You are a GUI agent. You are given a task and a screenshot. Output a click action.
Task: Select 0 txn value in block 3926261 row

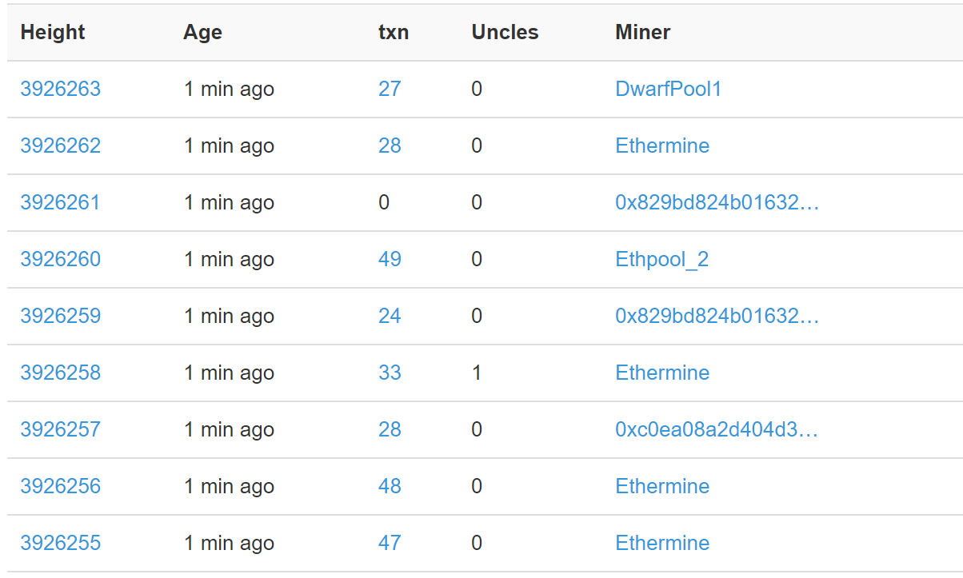384,202
